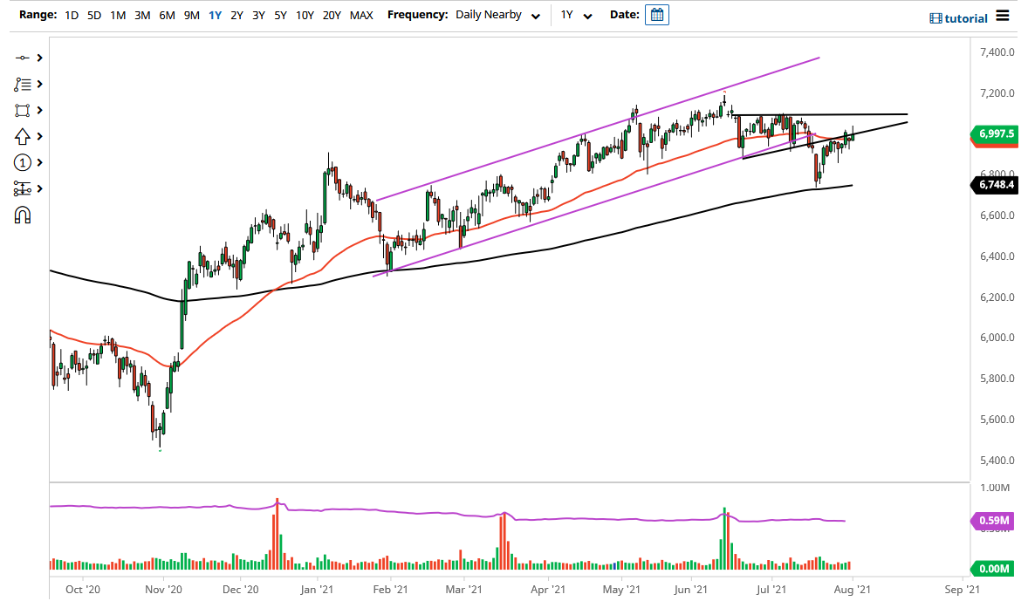Set range to 9M
The width and height of the screenshot is (1028, 608).
pyautogui.click(x=191, y=15)
